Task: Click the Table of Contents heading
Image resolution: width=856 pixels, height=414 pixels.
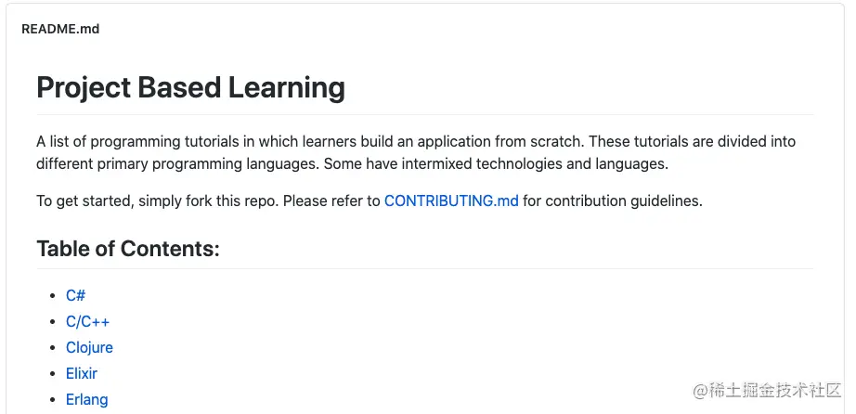Action: pos(128,249)
